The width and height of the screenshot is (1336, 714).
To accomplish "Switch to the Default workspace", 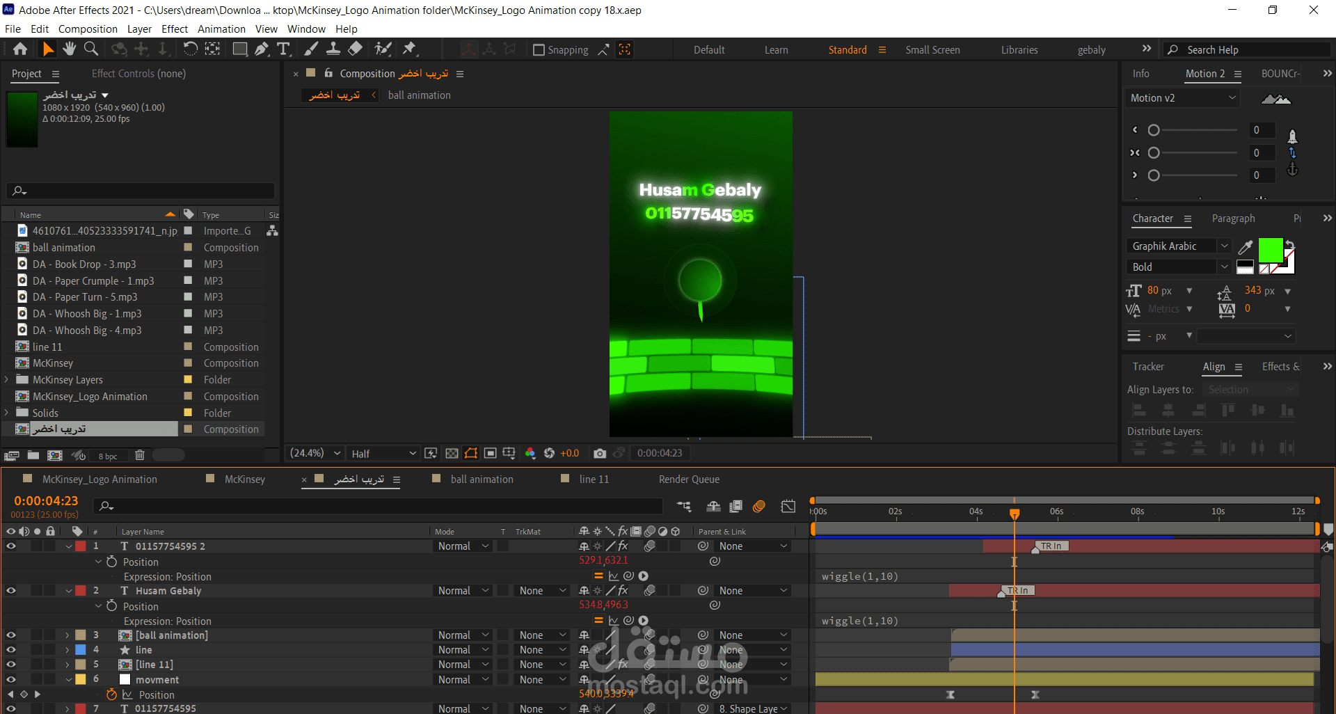I will point(709,50).
